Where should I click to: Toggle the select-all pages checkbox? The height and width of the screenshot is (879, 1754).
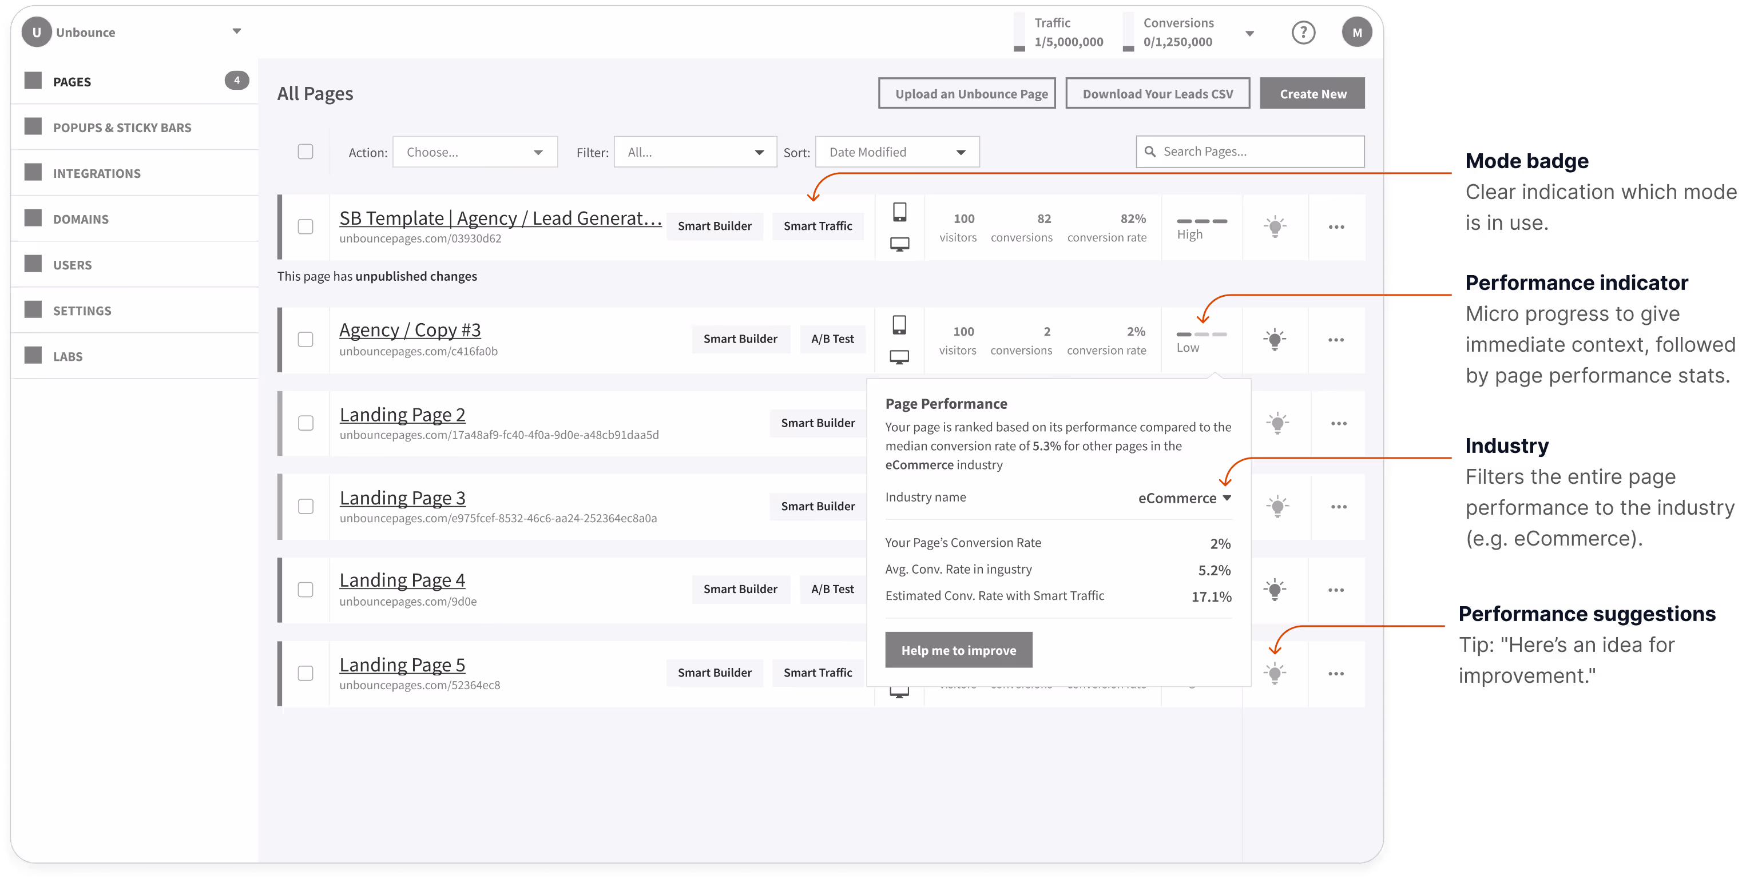pos(305,152)
